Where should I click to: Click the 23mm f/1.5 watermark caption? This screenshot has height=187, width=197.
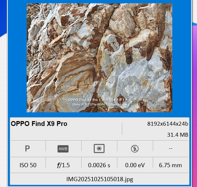80,105
